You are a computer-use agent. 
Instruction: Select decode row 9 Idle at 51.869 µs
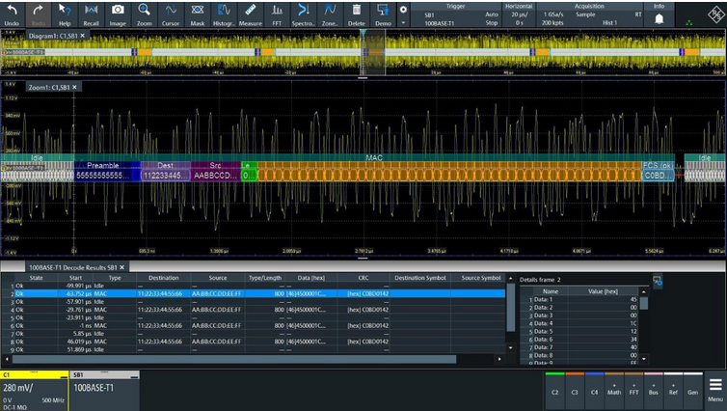click(x=253, y=349)
